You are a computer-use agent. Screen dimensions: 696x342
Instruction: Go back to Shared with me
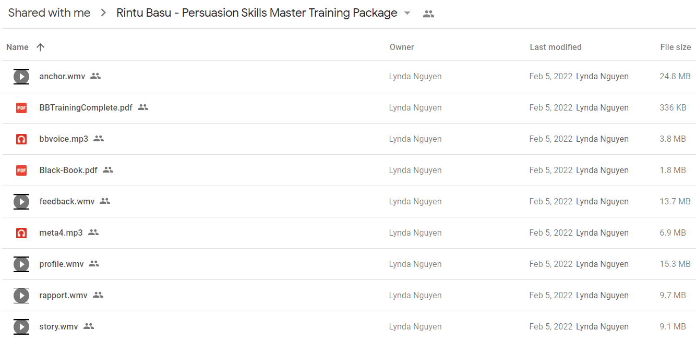pyautogui.click(x=49, y=13)
